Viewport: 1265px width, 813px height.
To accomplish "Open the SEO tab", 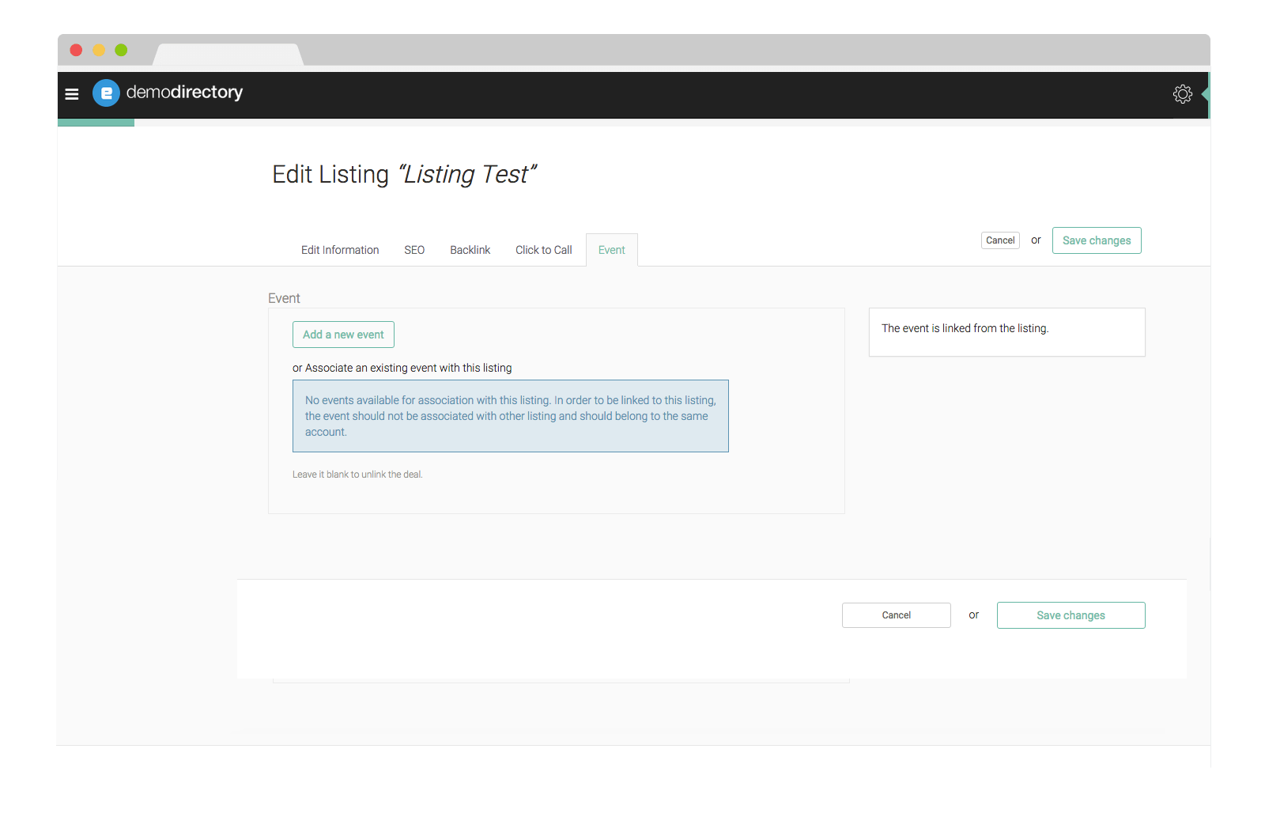I will click(414, 250).
